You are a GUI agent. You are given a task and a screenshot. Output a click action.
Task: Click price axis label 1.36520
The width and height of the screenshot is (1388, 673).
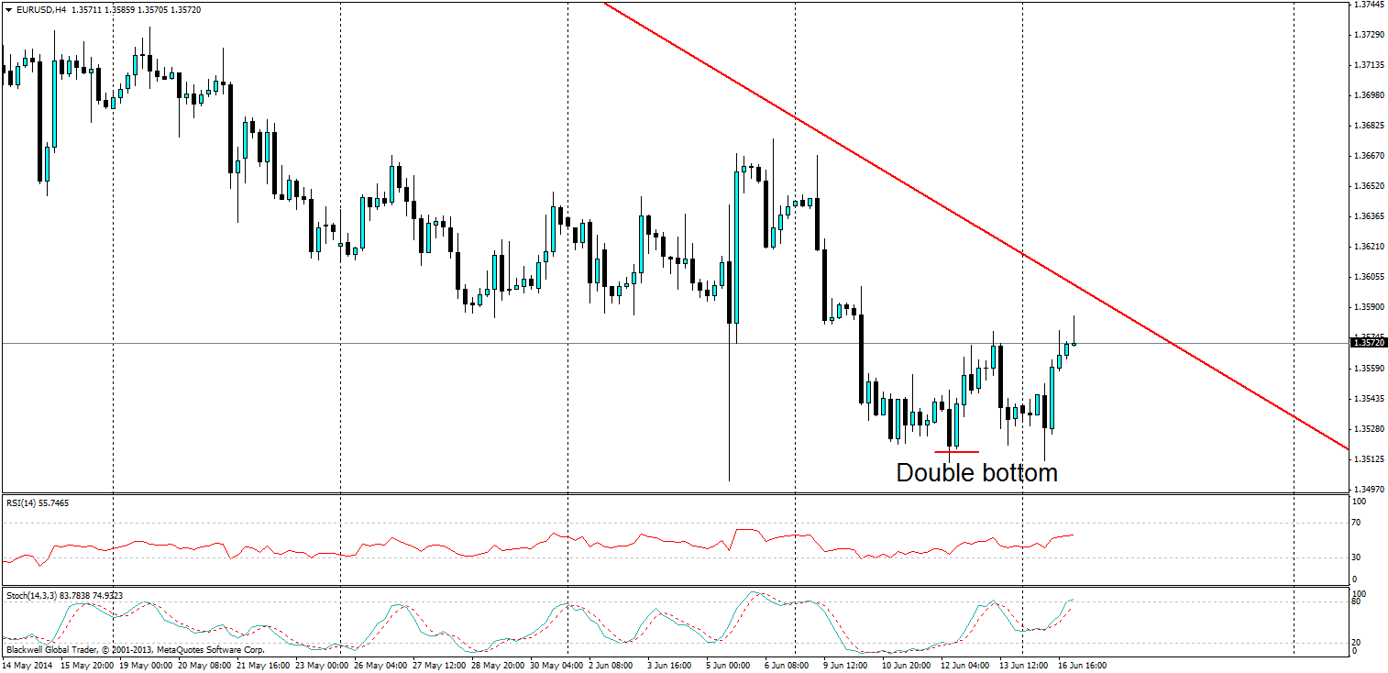click(1370, 186)
